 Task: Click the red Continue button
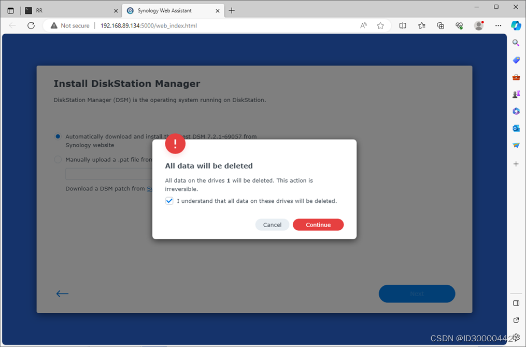[318, 225]
